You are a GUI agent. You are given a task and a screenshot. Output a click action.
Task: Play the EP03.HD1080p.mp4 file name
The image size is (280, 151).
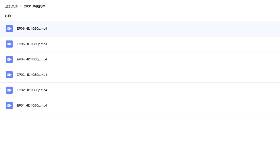coord(32,75)
